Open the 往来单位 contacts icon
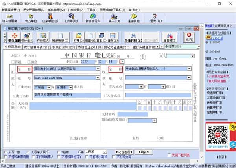This screenshot has width=236, height=168. click(x=51, y=18)
